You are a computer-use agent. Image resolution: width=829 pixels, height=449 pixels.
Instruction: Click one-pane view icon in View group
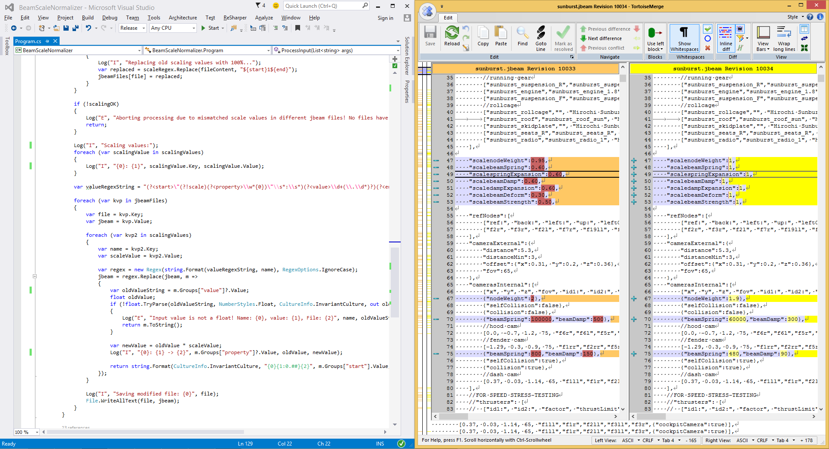[x=804, y=29]
